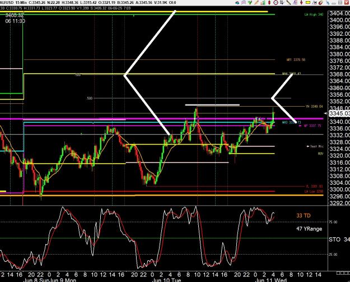Select the orange pencil drawing tool

256,3
